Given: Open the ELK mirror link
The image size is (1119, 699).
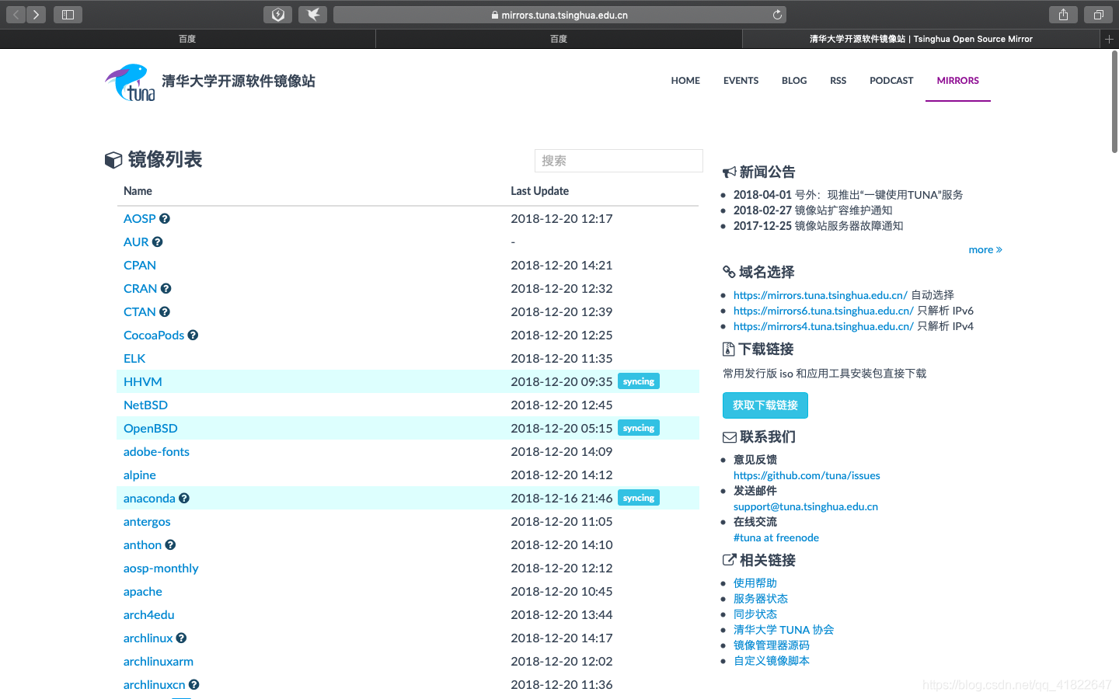Looking at the screenshot, I should click(x=134, y=359).
